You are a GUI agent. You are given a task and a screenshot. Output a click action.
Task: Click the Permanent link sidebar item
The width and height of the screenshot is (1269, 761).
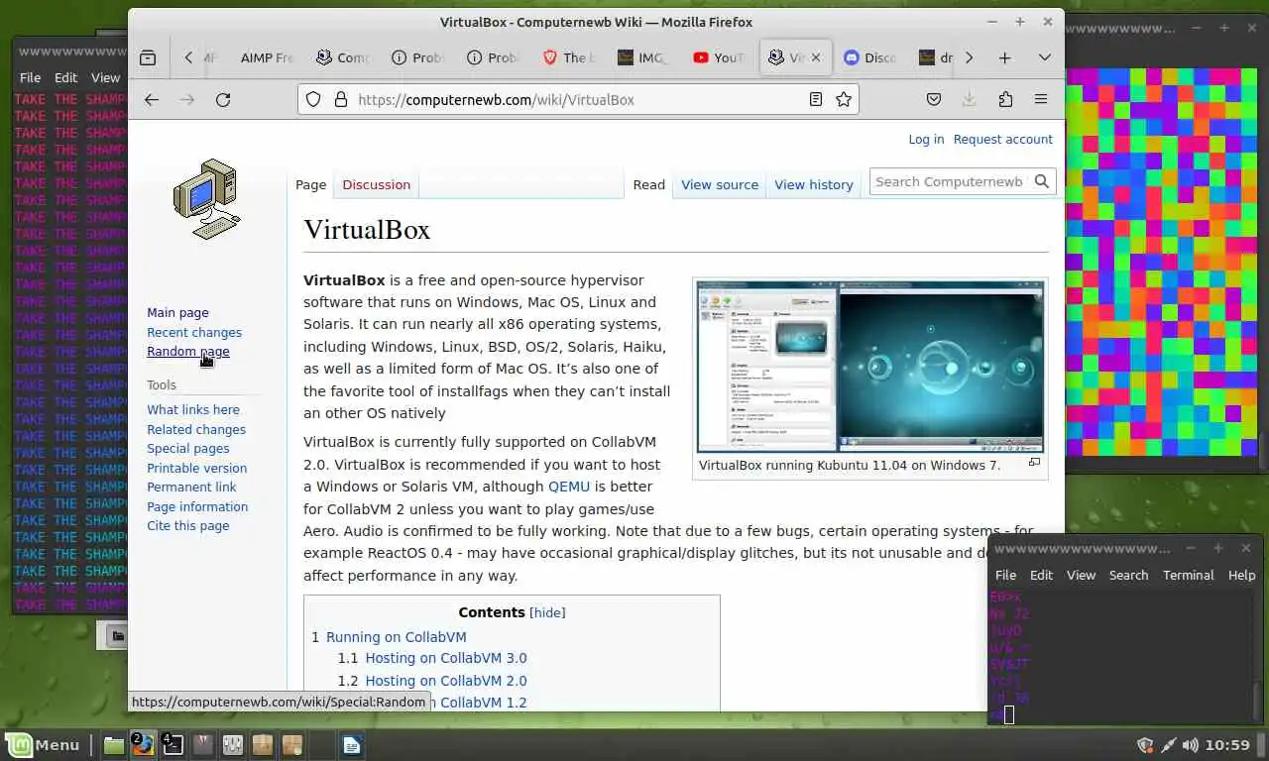(x=191, y=487)
